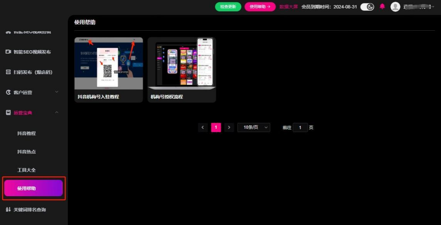This screenshot has height=225, width=441.
Task: Go to previous page with left arrow
Action: tap(203, 127)
